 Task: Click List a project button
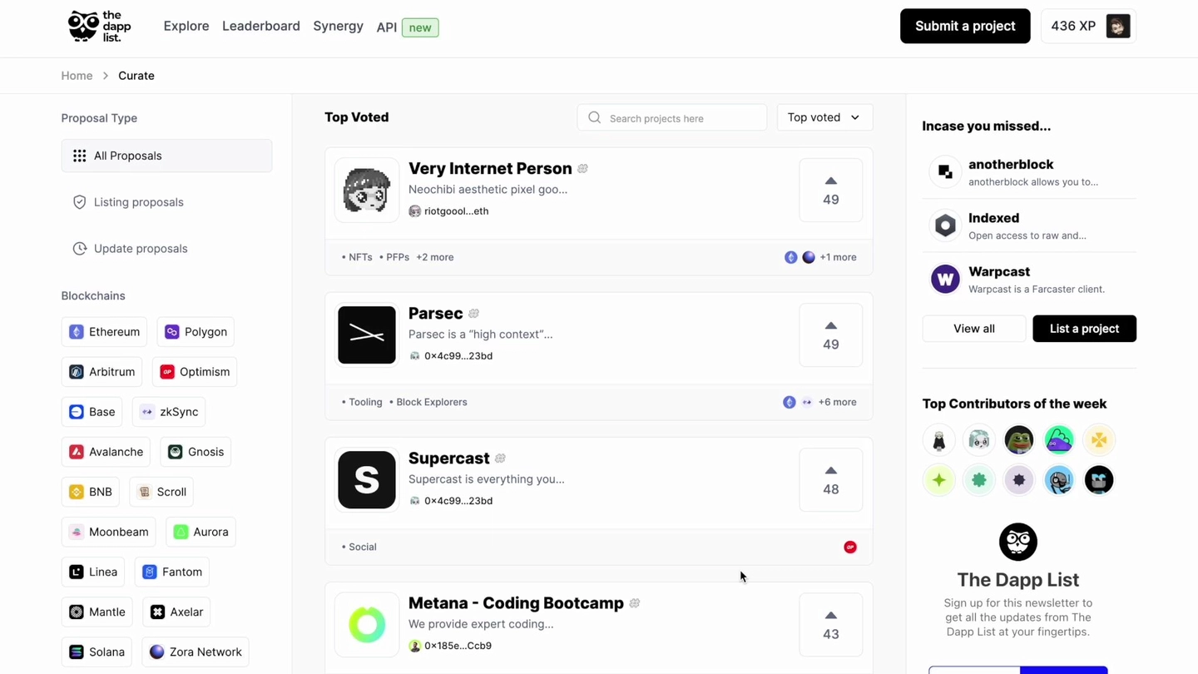click(x=1084, y=329)
